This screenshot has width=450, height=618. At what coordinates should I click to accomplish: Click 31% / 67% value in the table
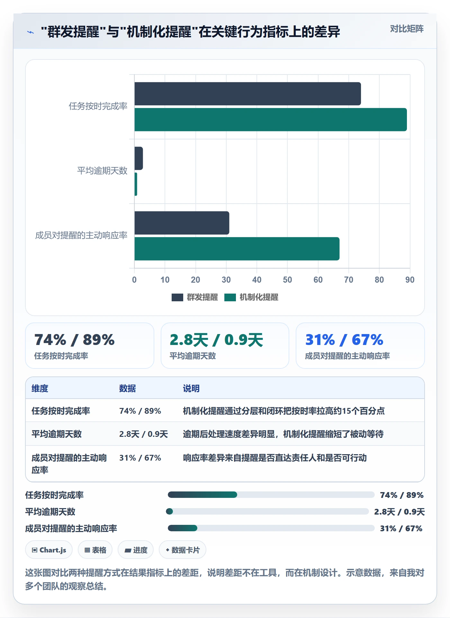140,458
